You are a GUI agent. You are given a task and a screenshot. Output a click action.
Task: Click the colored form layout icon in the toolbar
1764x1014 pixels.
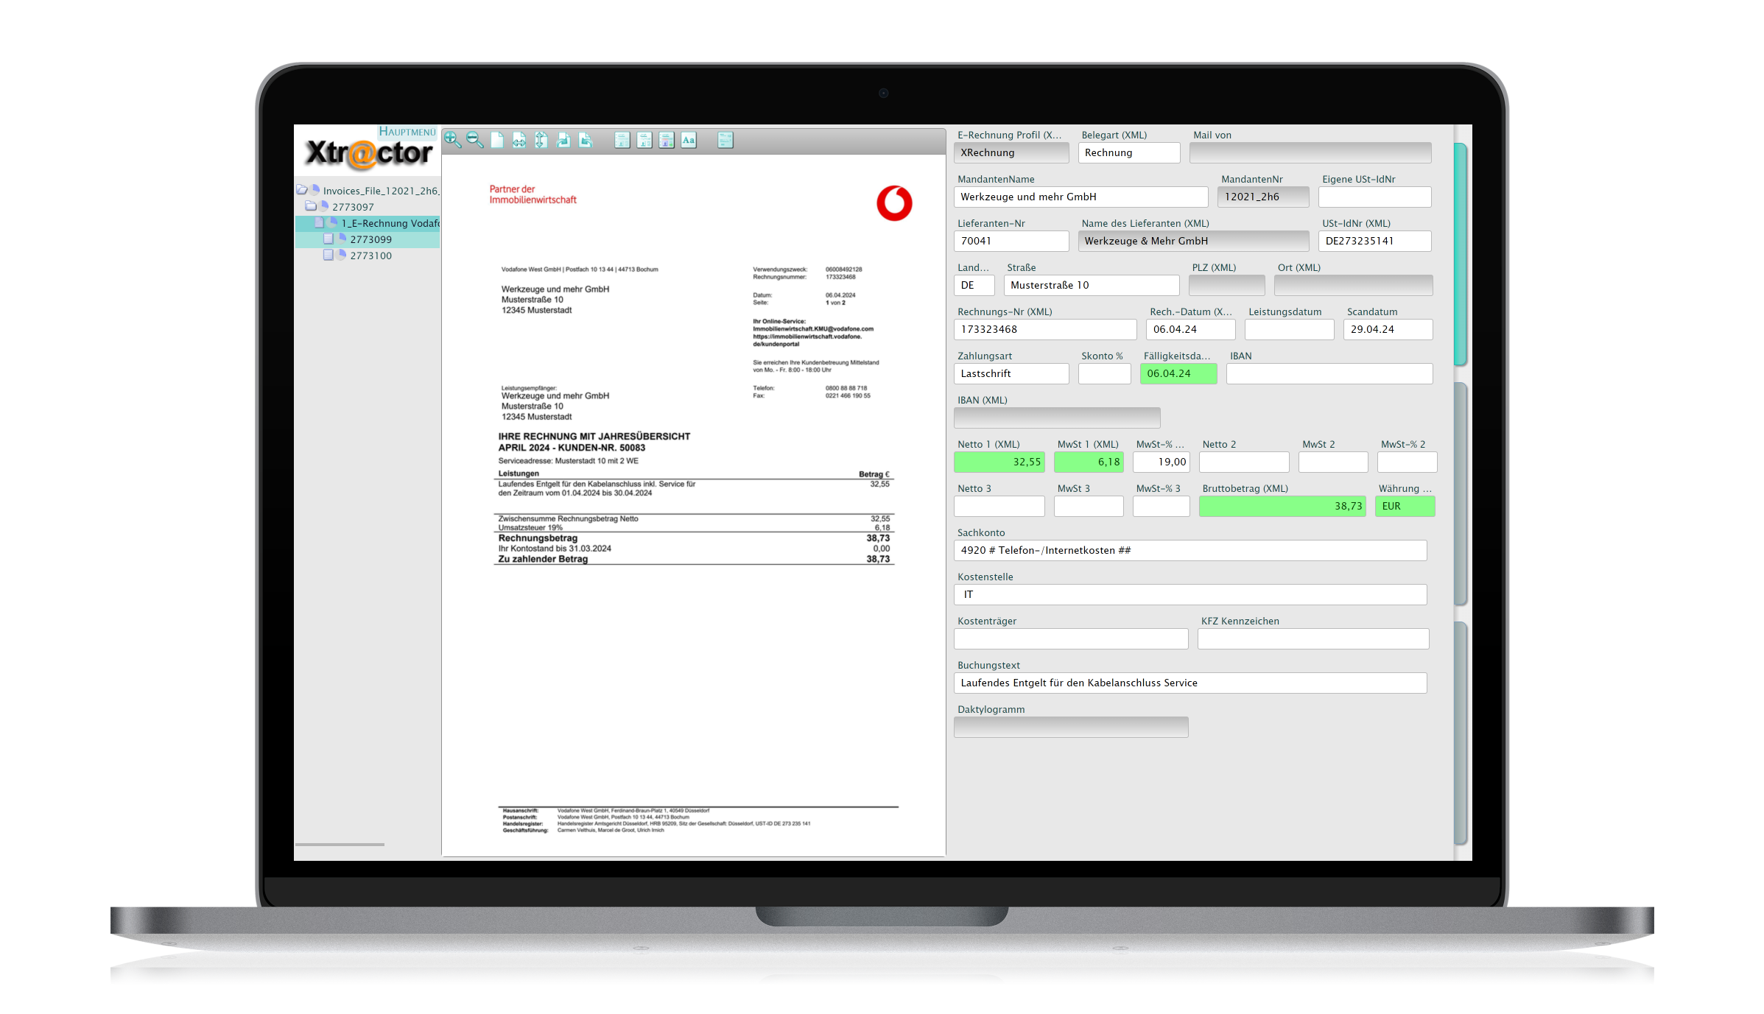click(x=667, y=140)
